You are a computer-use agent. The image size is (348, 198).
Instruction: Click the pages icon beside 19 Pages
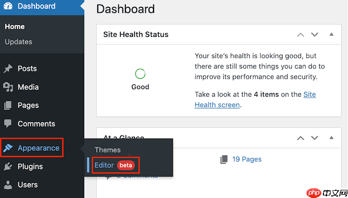[224, 160]
